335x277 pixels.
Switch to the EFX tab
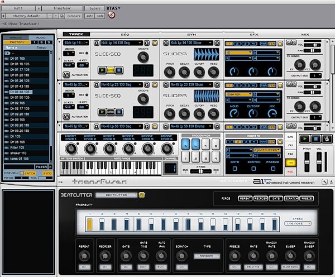click(254, 35)
